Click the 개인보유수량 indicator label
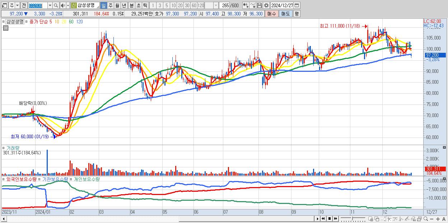Image resolution: width=448 pixels, height=223 pixels. [87, 179]
